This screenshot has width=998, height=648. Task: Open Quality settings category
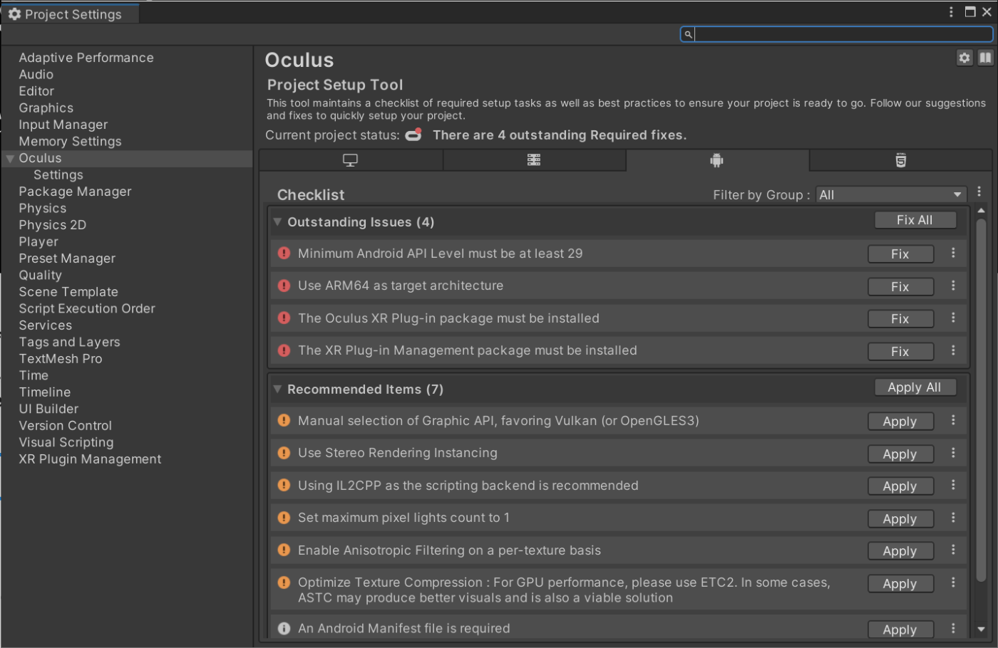click(41, 275)
